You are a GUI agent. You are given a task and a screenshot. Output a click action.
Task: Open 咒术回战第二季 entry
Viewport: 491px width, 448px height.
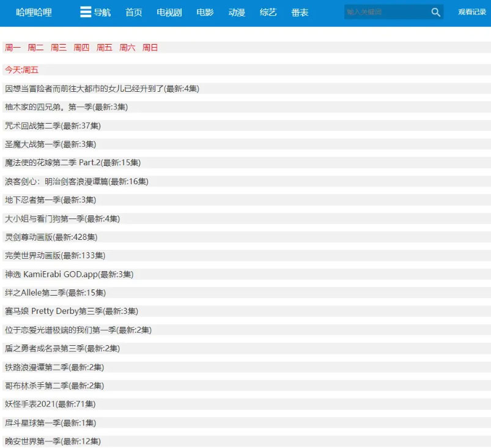click(53, 126)
